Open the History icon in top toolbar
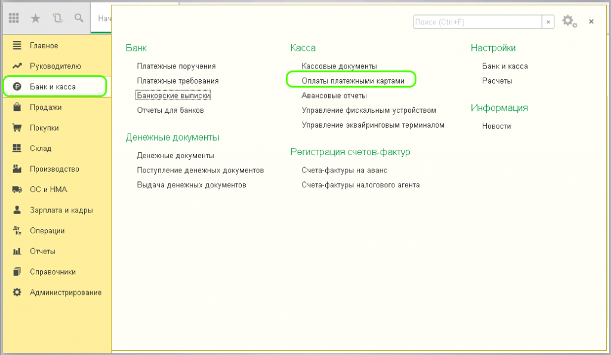The height and width of the screenshot is (355, 611). (x=57, y=18)
